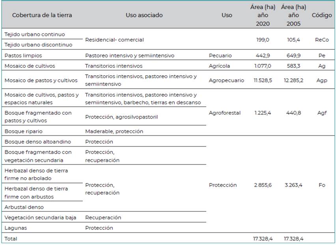Click the "Maderable, protección" cell
336x245 pixels.
(114, 131)
